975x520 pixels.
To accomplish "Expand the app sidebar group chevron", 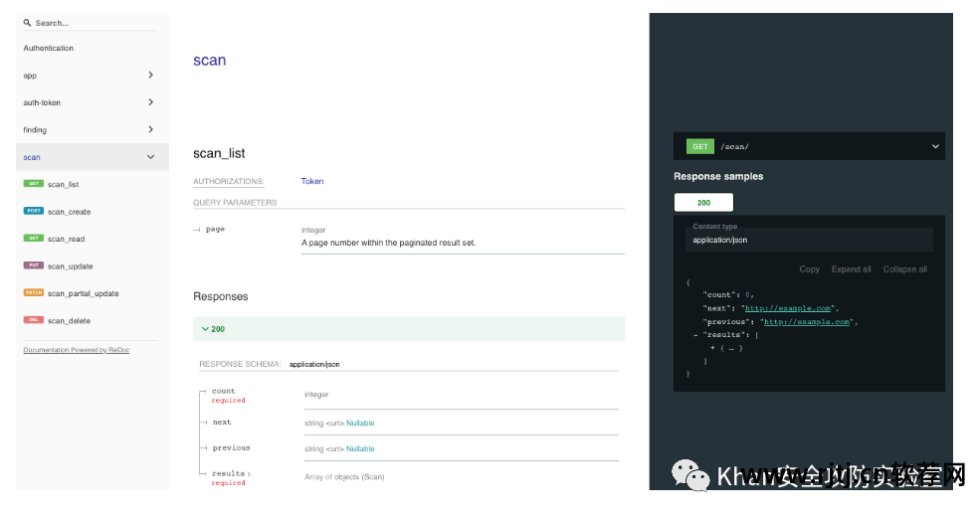I will pyautogui.click(x=150, y=75).
